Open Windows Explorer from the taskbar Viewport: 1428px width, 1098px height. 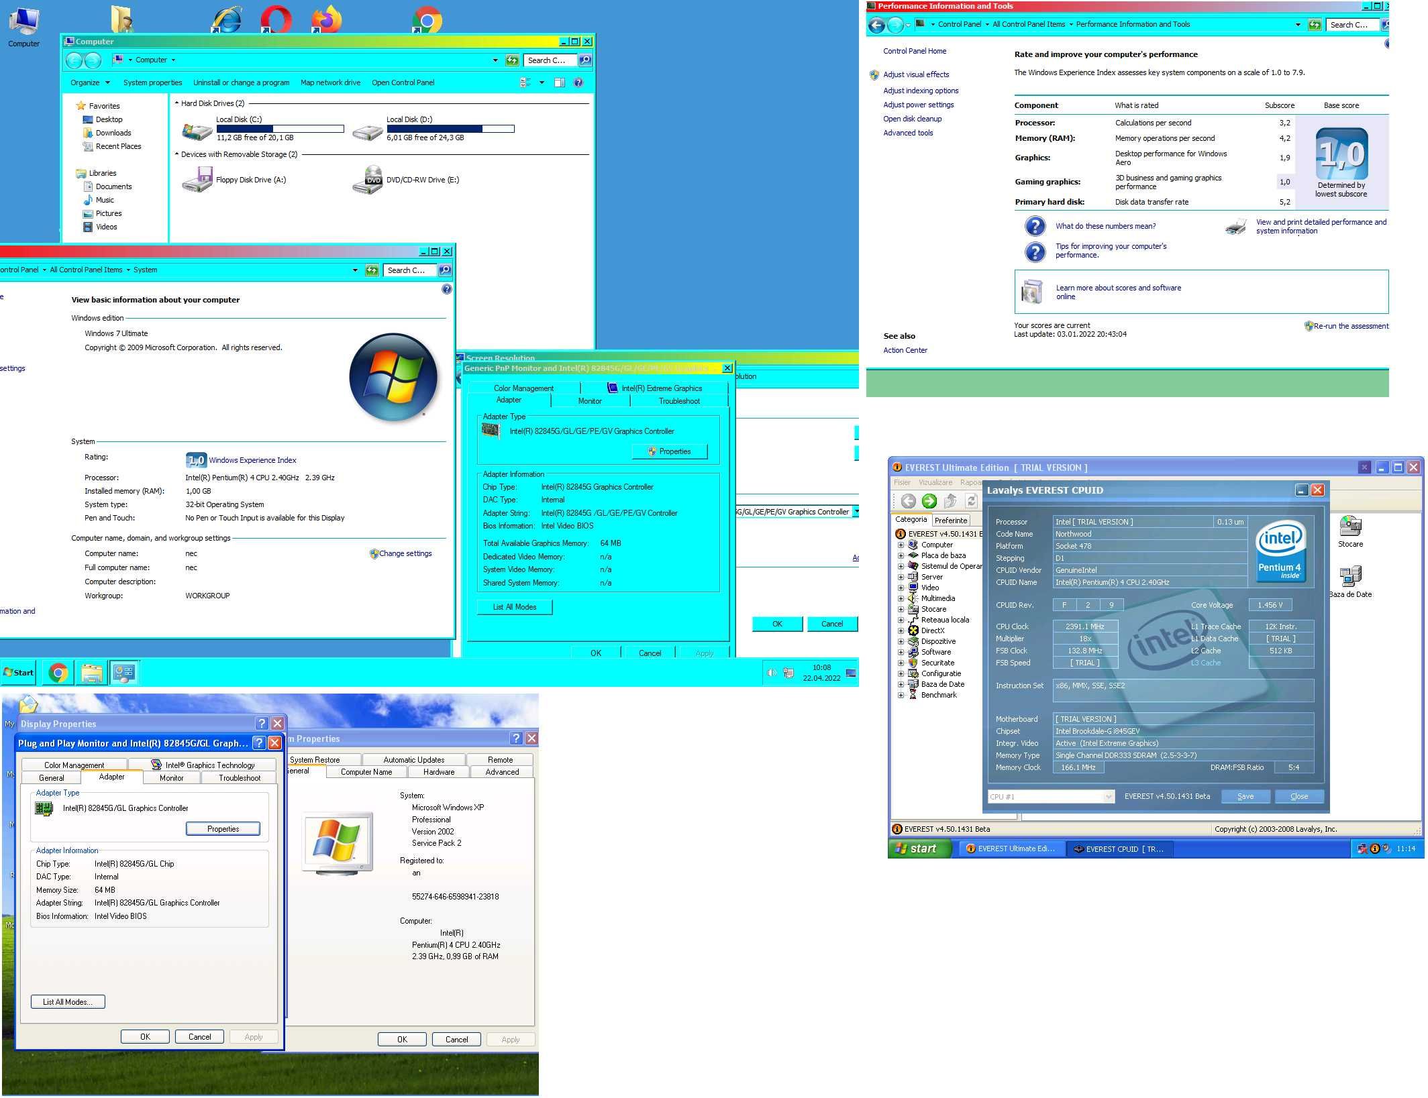tap(92, 672)
